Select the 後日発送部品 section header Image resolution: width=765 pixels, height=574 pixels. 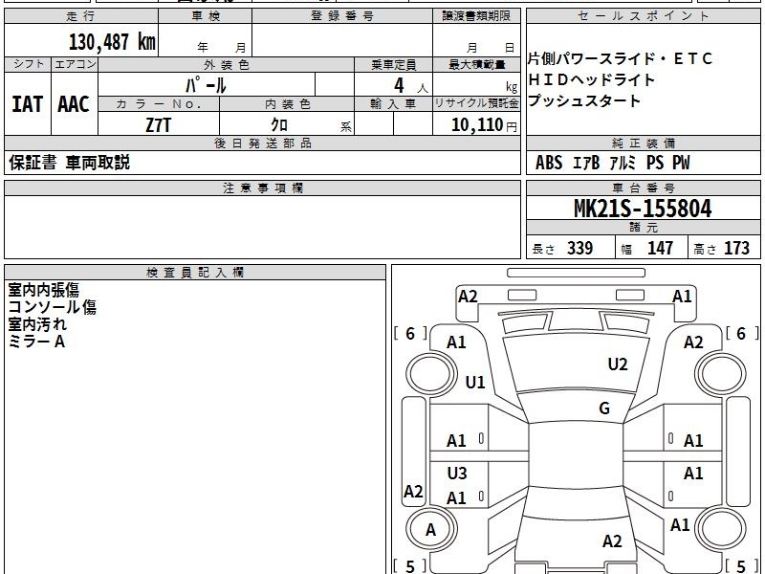coord(262,143)
